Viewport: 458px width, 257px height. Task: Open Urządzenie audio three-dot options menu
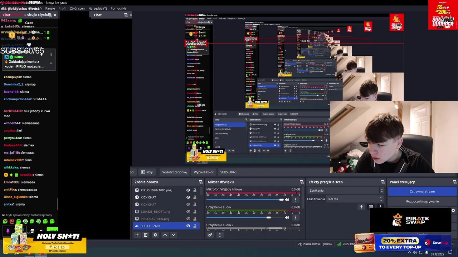pyautogui.click(x=296, y=217)
